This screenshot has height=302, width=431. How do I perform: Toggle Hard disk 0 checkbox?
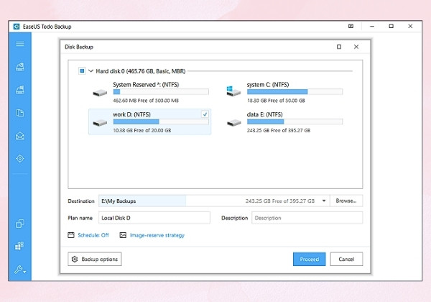click(82, 71)
